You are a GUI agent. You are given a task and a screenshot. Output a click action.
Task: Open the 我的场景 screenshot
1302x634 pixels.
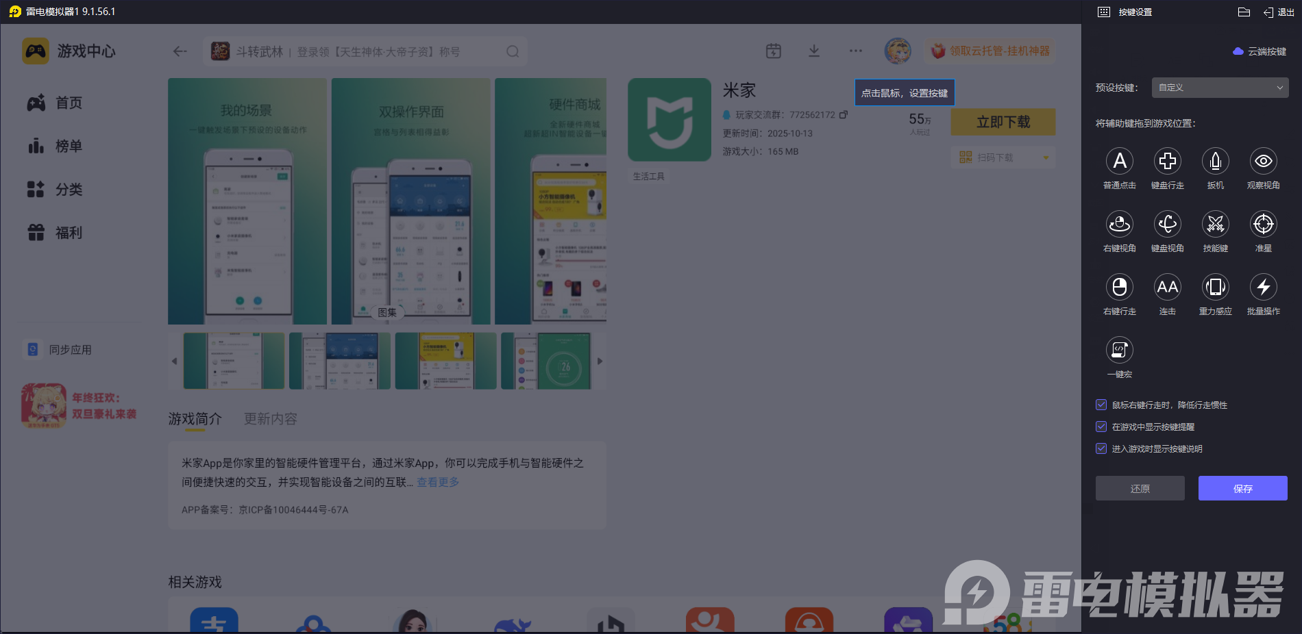(247, 201)
